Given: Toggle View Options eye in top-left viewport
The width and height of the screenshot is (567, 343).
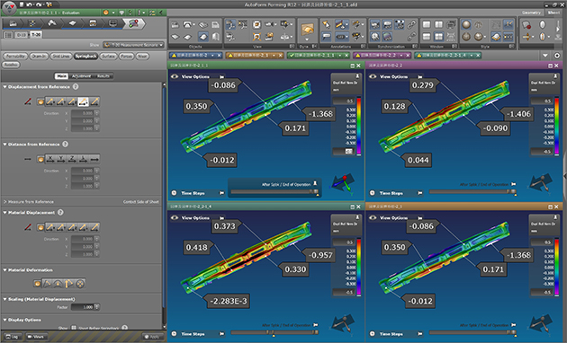Looking at the screenshot, I should pyautogui.click(x=175, y=76).
